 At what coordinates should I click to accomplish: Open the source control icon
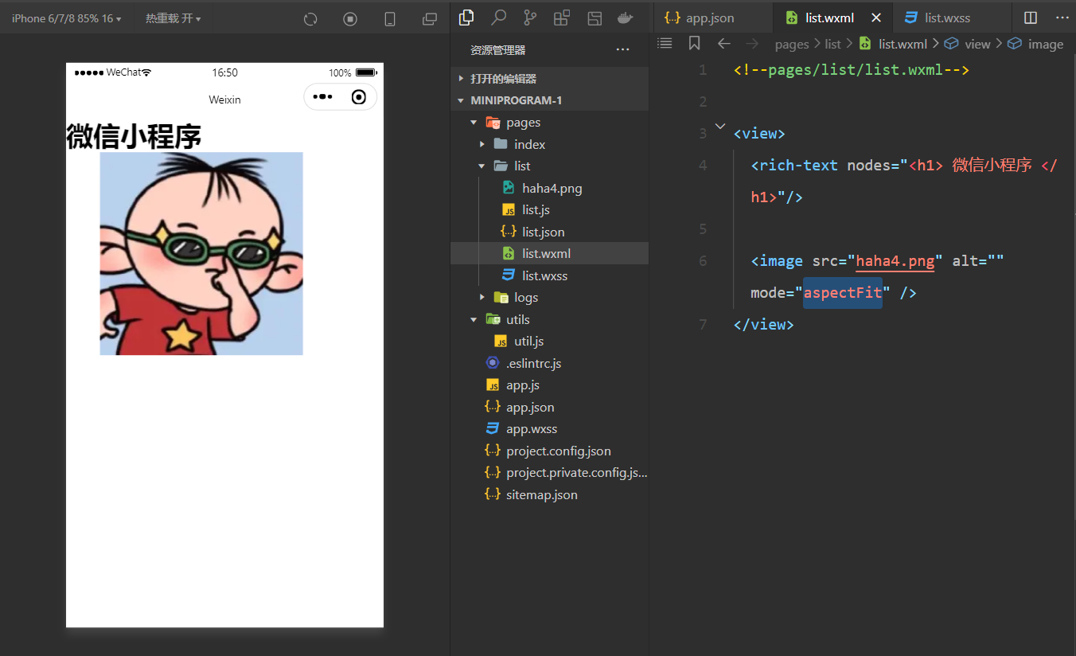coord(530,18)
